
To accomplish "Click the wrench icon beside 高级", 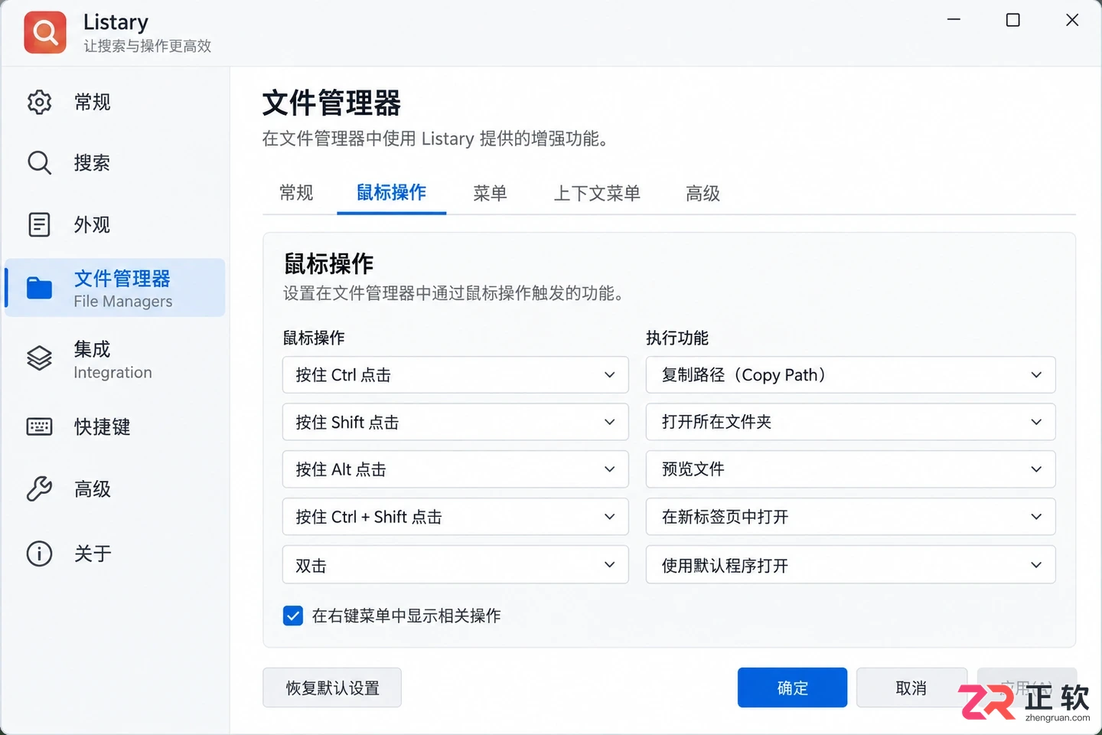I will click(x=40, y=488).
